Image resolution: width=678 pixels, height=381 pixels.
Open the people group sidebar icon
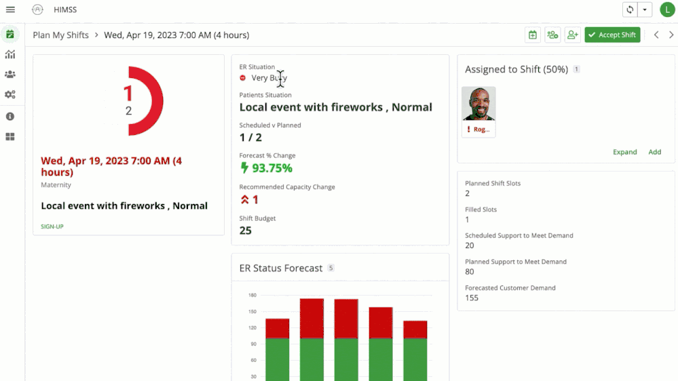point(10,75)
